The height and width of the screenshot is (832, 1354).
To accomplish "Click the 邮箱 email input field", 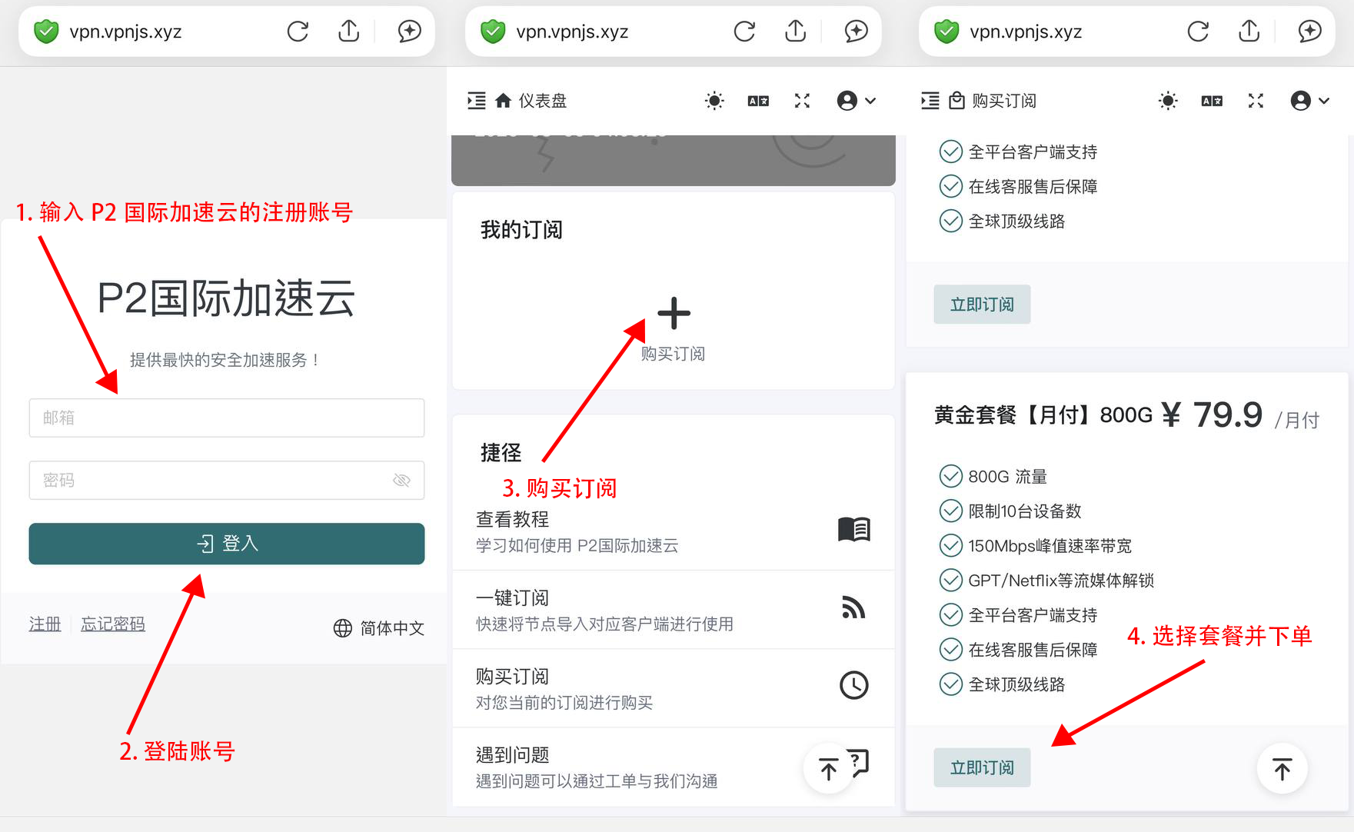I will click(226, 418).
